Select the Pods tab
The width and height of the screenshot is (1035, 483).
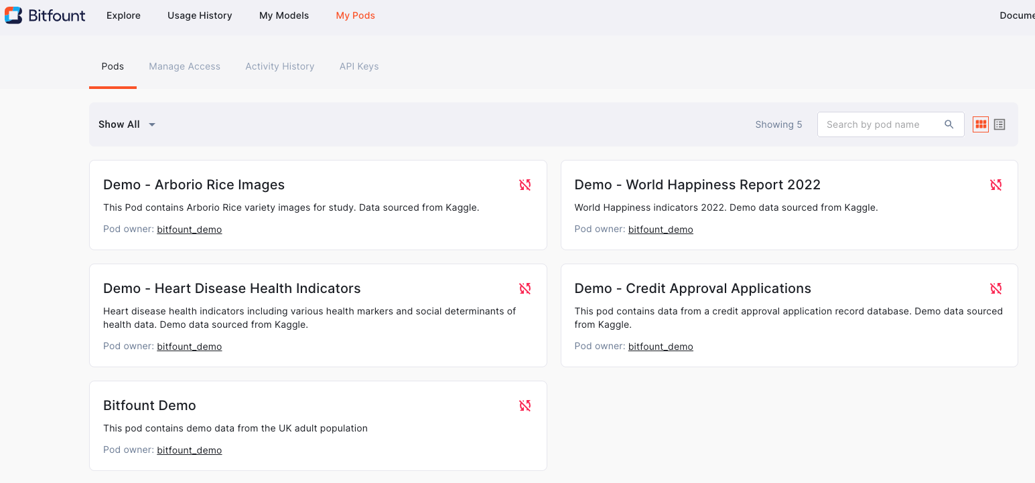coord(113,66)
